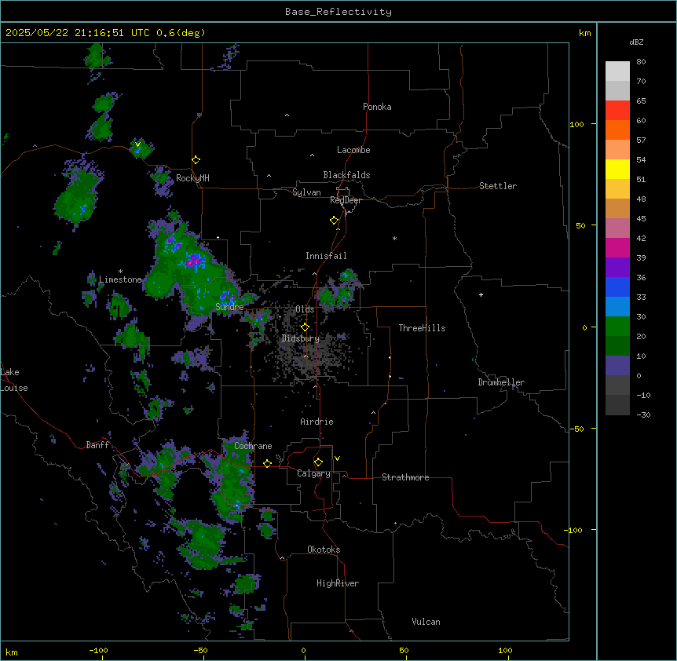Click the yellow diamond marker above Calgary label
This screenshot has width=677, height=661.
tap(318, 462)
